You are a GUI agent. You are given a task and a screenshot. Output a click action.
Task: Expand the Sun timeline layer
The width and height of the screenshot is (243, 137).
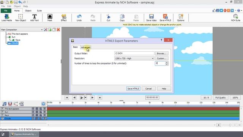pyautogui.click(x=3, y=112)
